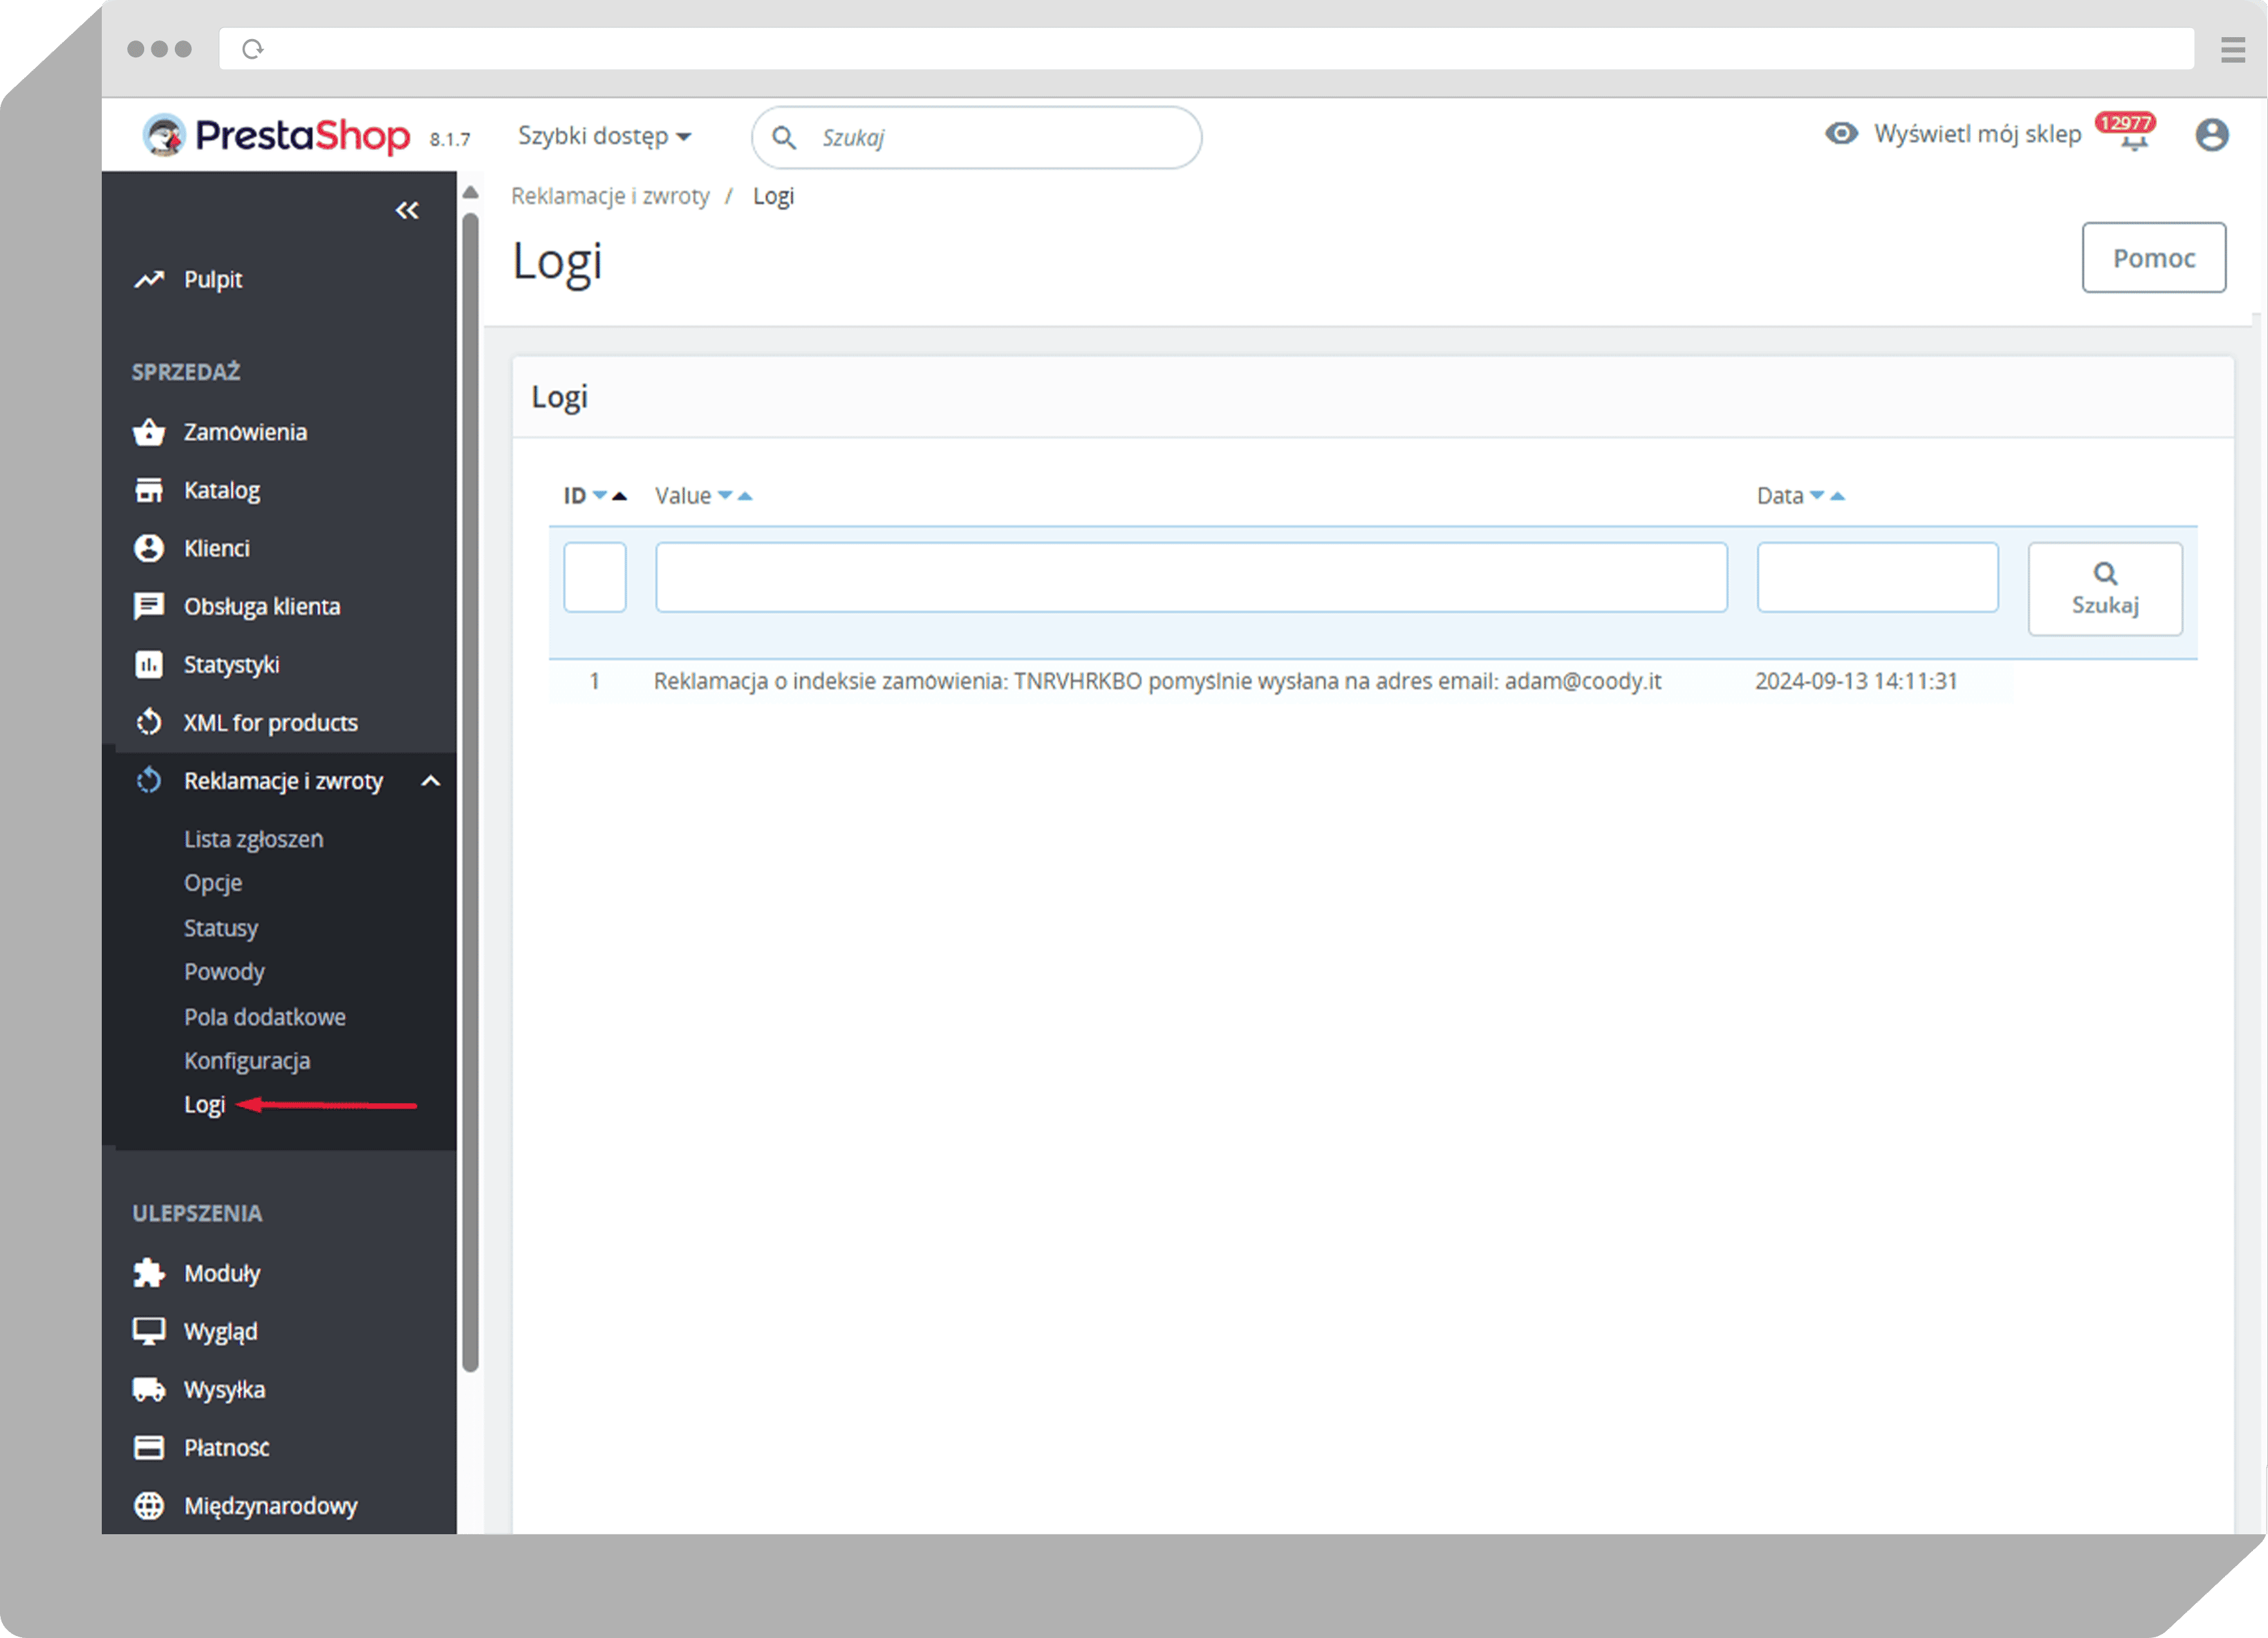Sort Value column descending arrow
This screenshot has width=2268, height=1638.
[x=725, y=496]
